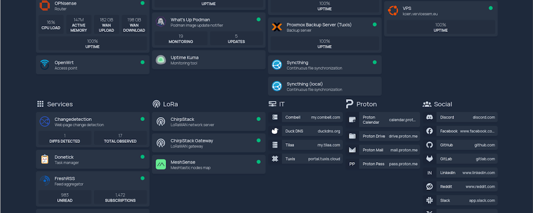Viewport: 533px width, 213px height.
Task: Open the GitHub bookmark
Action: [x=460, y=145]
